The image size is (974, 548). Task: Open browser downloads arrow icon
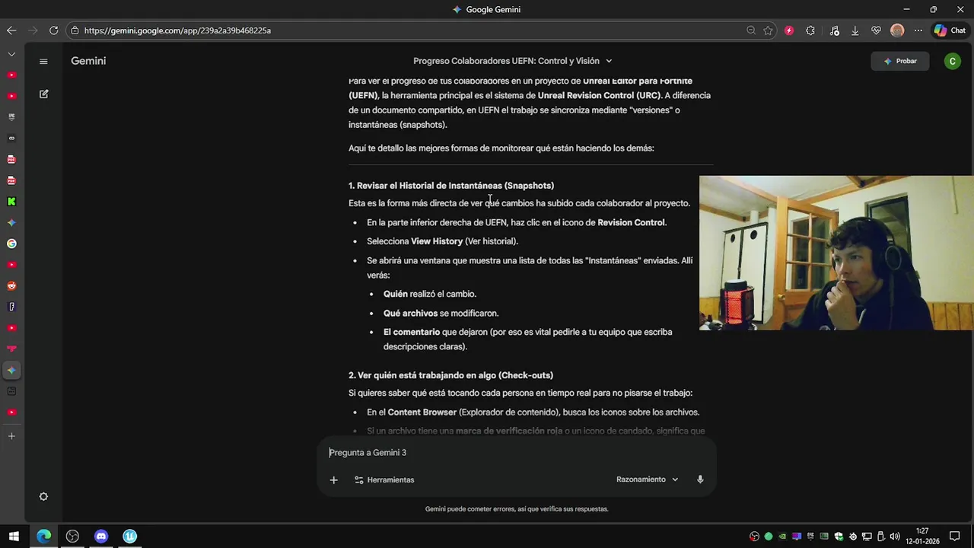(x=855, y=30)
